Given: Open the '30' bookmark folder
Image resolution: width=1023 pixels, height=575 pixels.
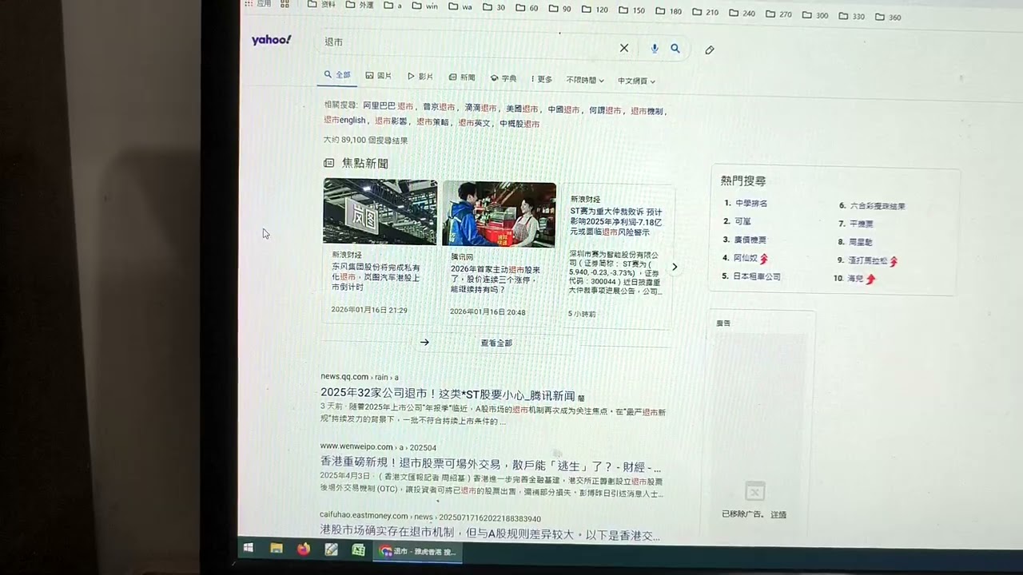Looking at the screenshot, I should coord(494,7).
